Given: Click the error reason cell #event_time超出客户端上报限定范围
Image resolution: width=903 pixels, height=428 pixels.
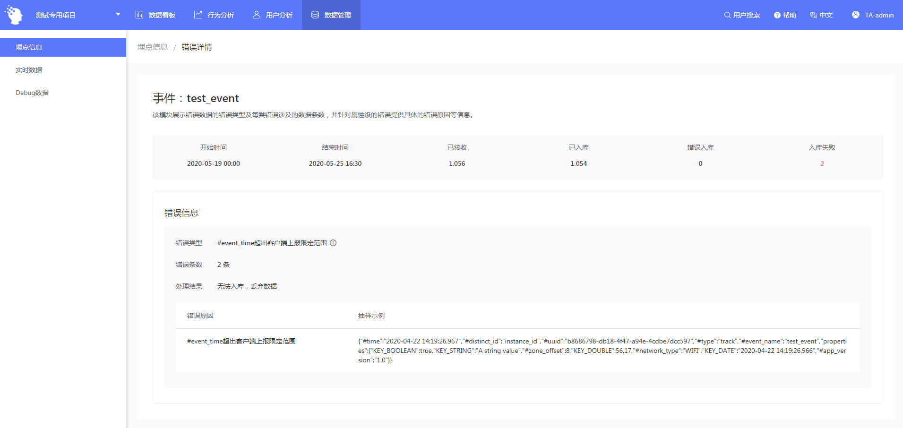Looking at the screenshot, I should coord(241,341).
